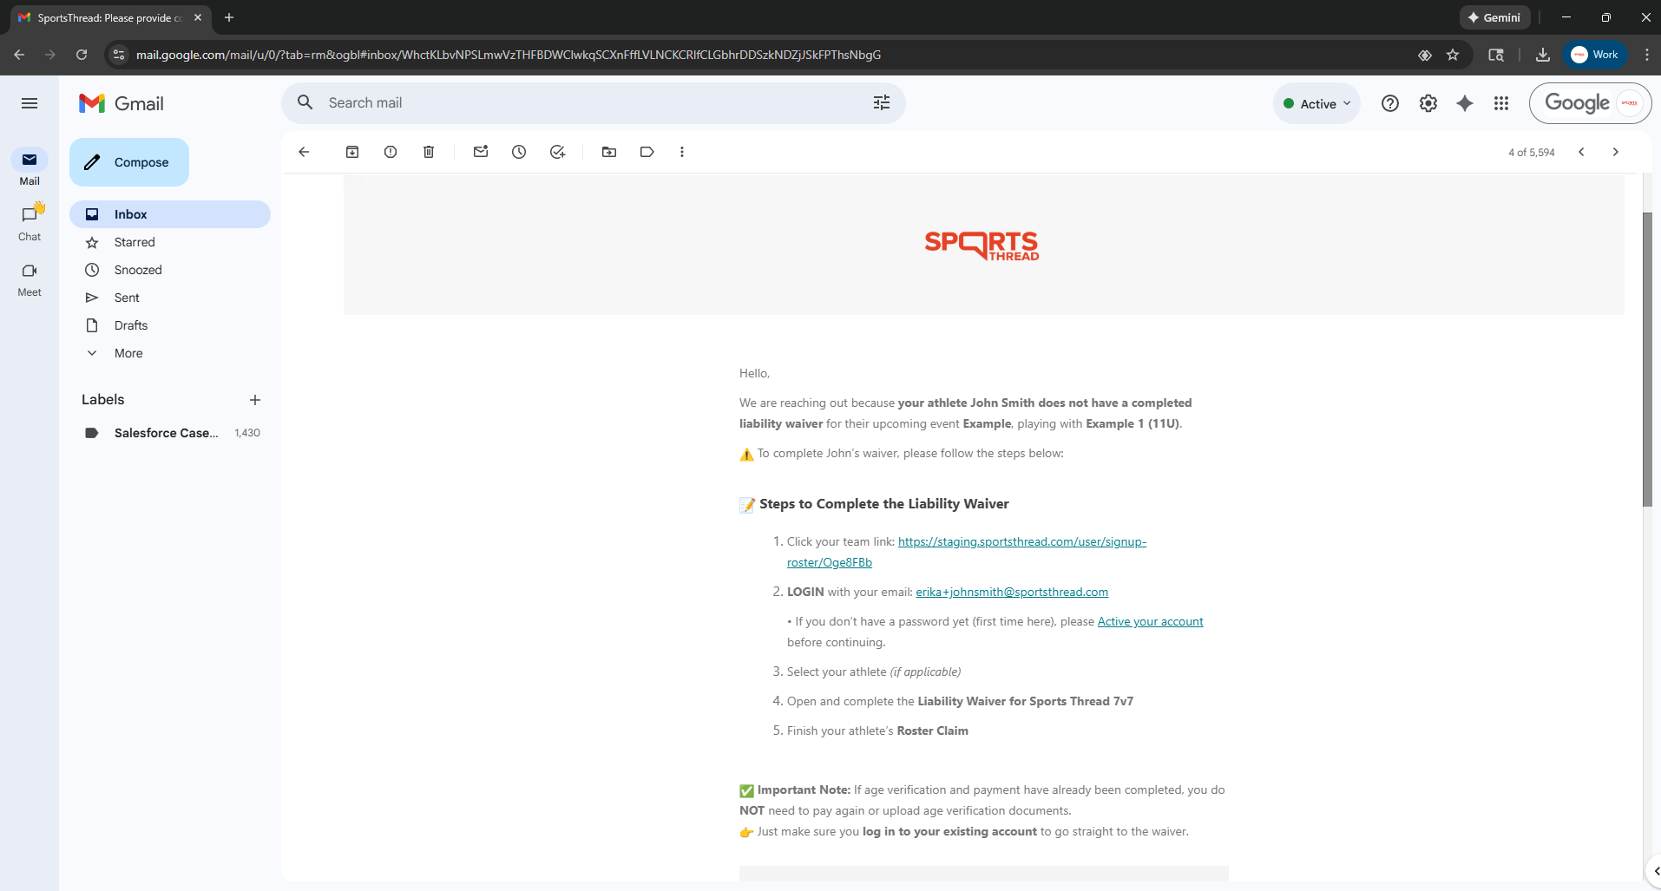The width and height of the screenshot is (1661, 891).
Task: Click the Chrome address bar URL
Action: tap(509, 55)
